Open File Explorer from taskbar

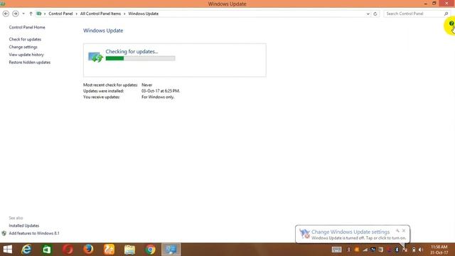tap(129, 250)
